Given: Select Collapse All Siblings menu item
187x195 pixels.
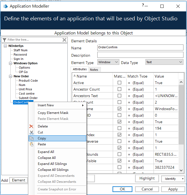Looking at the screenshot, I should [x=57, y=170].
